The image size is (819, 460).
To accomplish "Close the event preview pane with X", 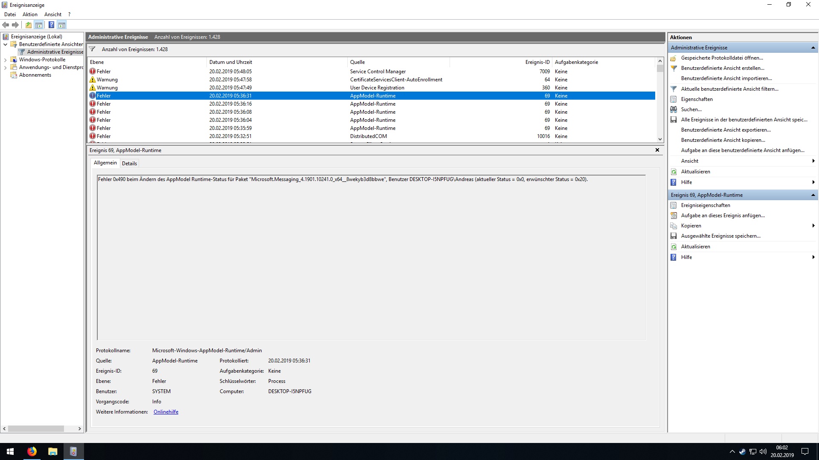I will [657, 150].
